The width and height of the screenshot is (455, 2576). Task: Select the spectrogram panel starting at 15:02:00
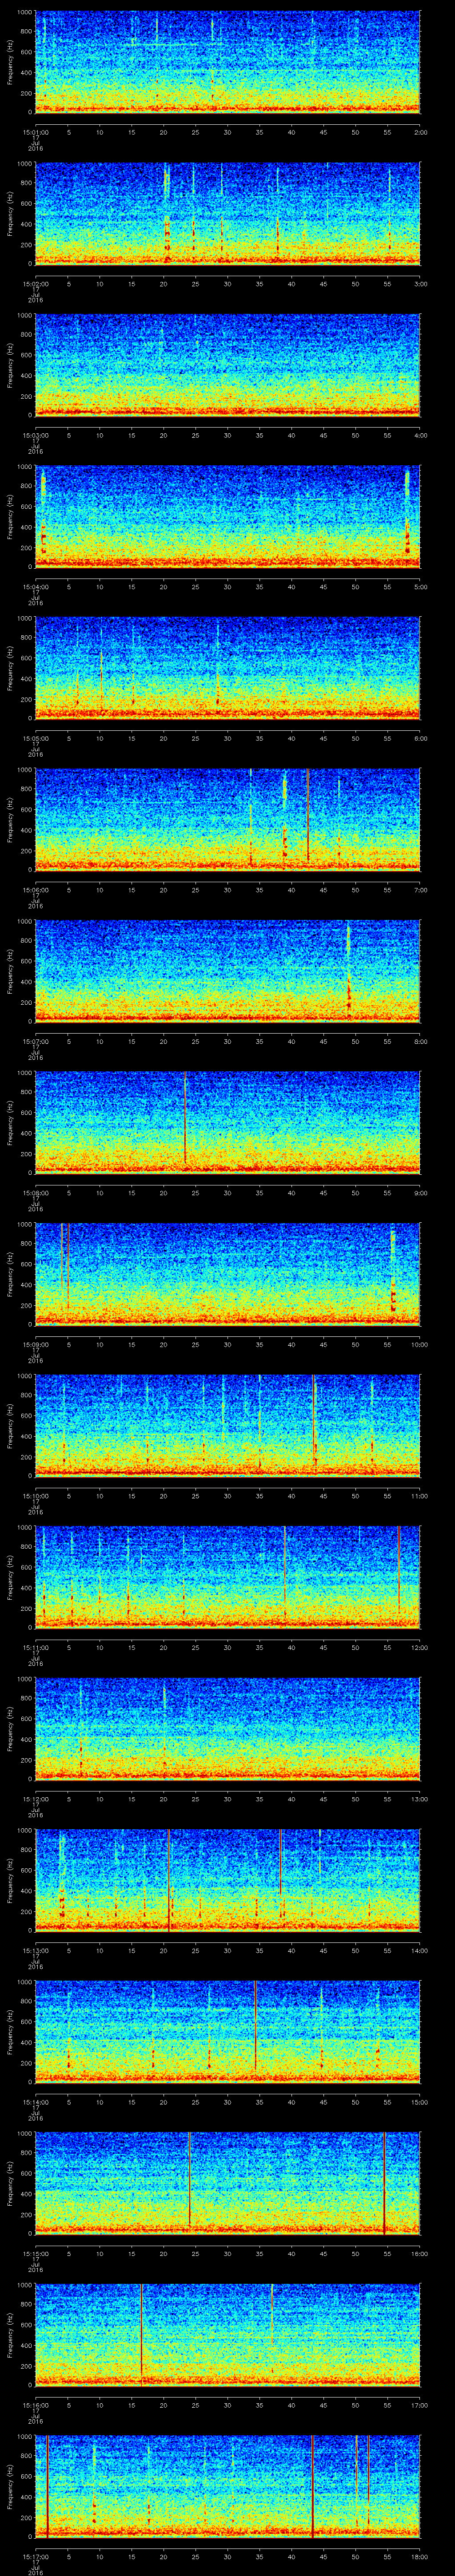(227, 213)
